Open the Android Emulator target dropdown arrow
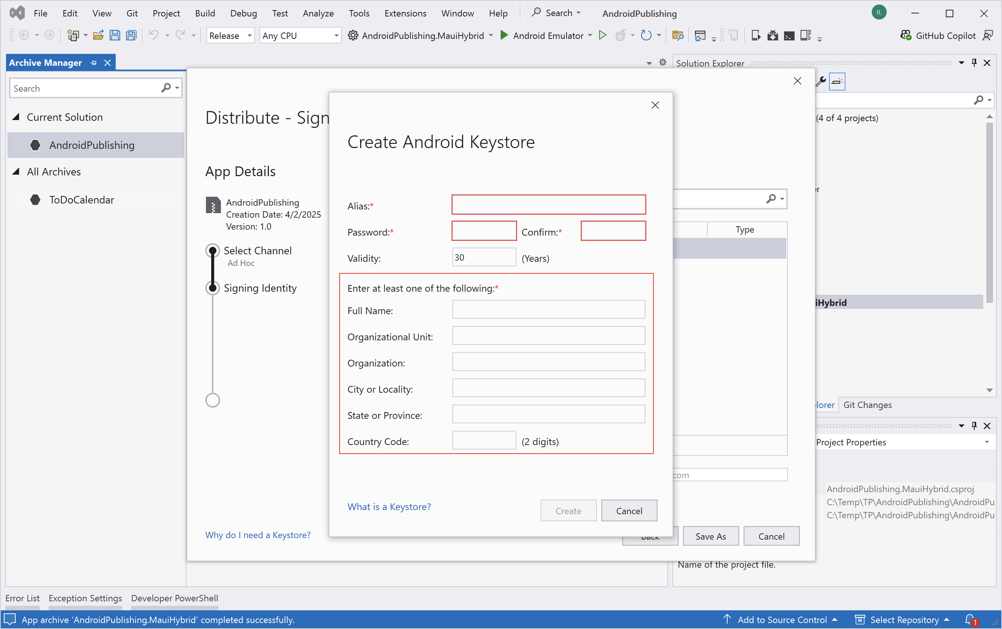Viewport: 1002px width, 629px height. [590, 35]
